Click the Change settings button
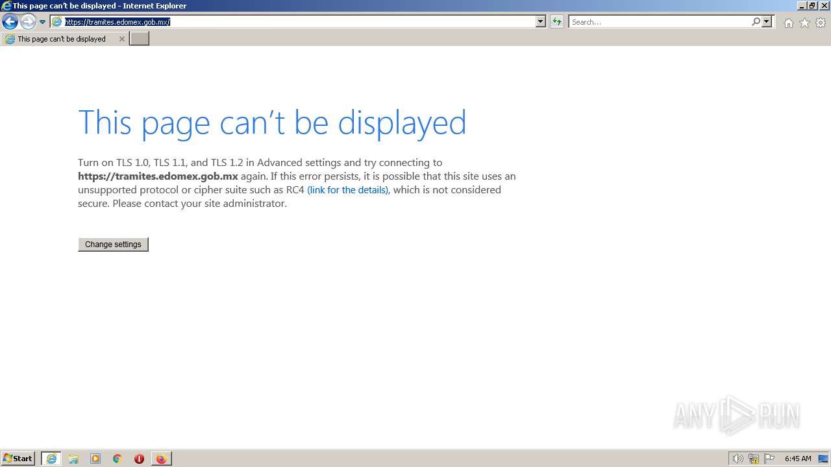The height and width of the screenshot is (467, 831). [x=113, y=245]
